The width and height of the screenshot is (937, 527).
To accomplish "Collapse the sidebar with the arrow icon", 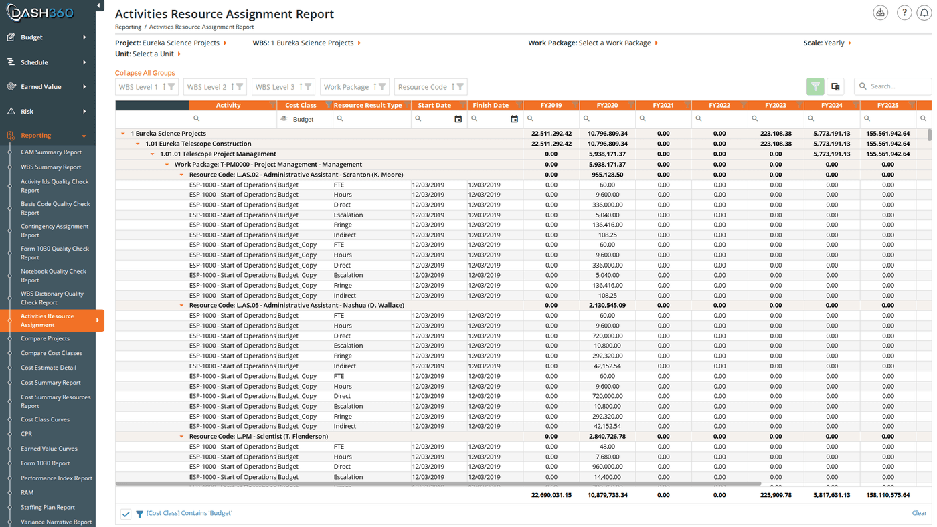I will click(99, 6).
